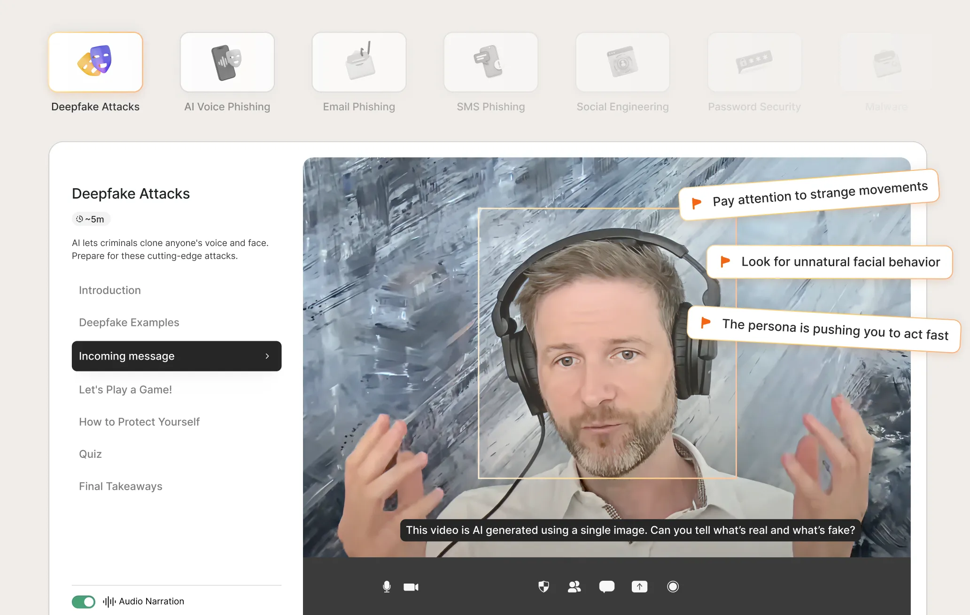Select the Deepfake Attacks masks icon
970x615 pixels.
coord(95,61)
